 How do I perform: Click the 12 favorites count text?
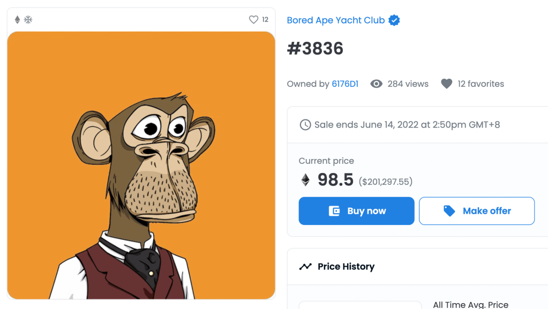(481, 84)
